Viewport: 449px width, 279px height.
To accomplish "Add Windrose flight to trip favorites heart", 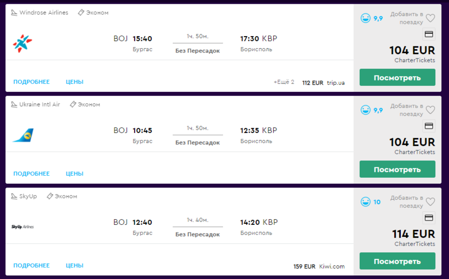I will pos(430,18).
